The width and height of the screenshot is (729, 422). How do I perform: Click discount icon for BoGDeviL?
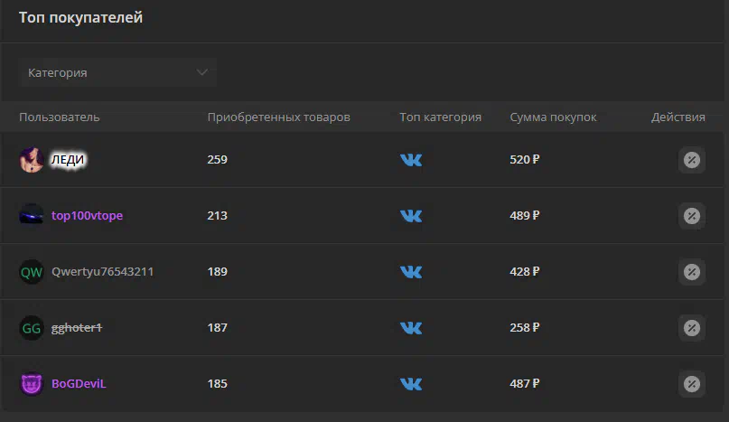point(691,384)
